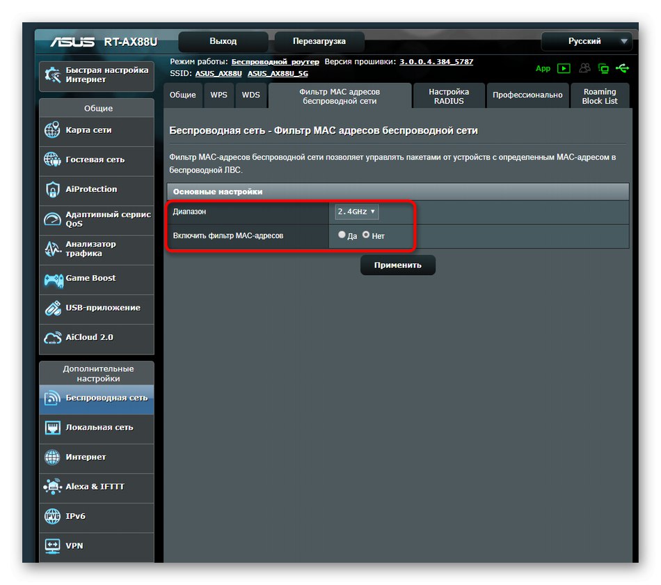
Task: Click the green App play icon
Action: click(564, 68)
